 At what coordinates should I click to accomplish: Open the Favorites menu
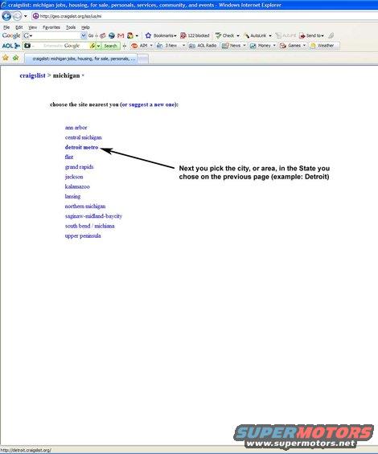51,27
